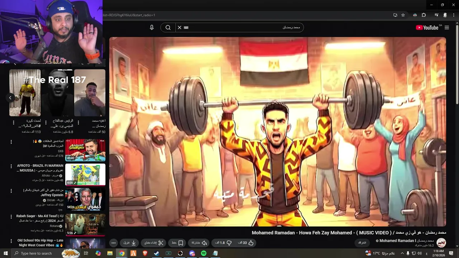Open options for the 113 ألف short

pyautogui.click(x=14, y=123)
